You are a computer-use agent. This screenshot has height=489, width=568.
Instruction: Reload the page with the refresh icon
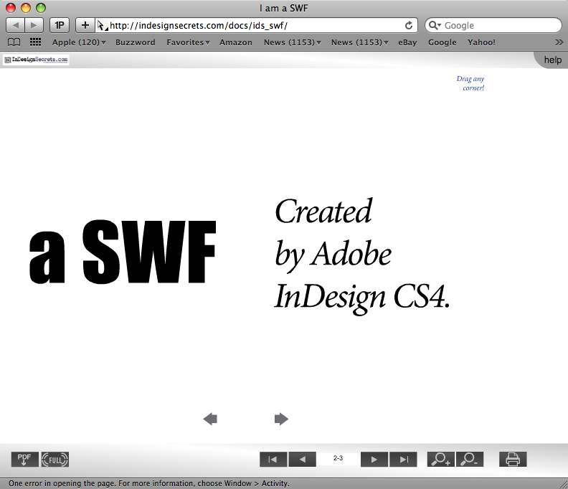point(409,25)
